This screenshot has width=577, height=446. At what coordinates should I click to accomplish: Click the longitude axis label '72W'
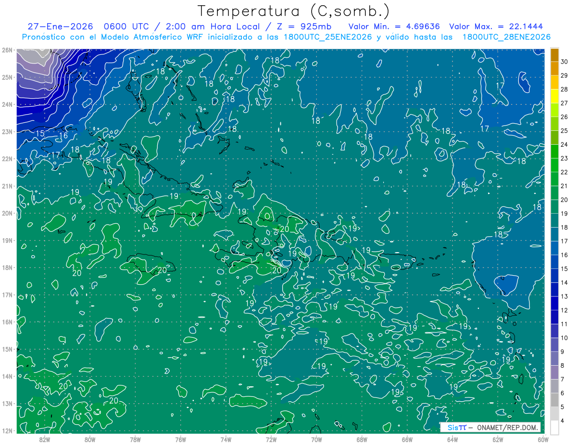pyautogui.click(x=271, y=439)
